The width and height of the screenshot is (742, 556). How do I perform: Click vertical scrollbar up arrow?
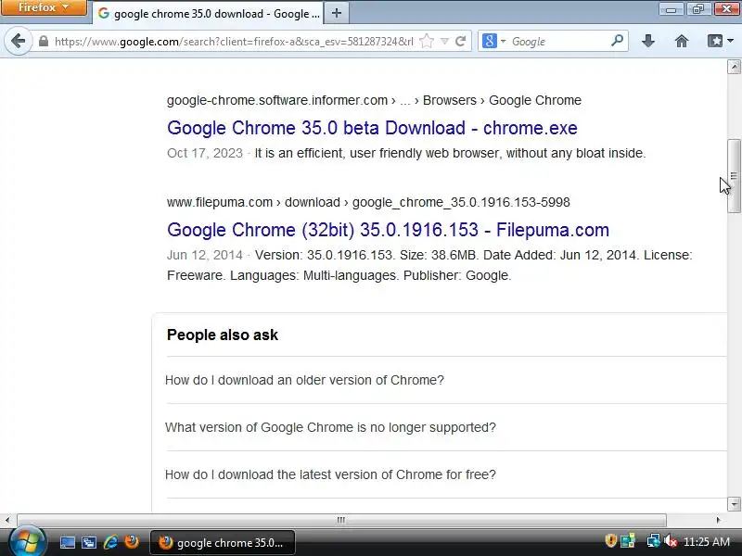pos(734,67)
